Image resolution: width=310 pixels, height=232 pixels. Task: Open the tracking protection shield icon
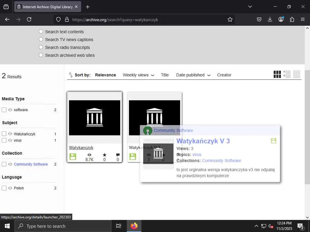(x=58, y=19)
